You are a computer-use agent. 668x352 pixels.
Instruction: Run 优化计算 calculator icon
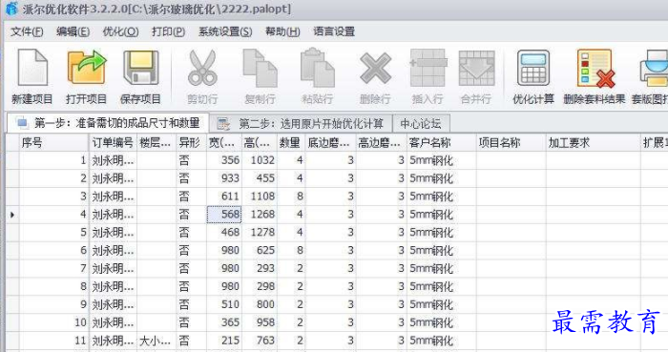coord(532,68)
